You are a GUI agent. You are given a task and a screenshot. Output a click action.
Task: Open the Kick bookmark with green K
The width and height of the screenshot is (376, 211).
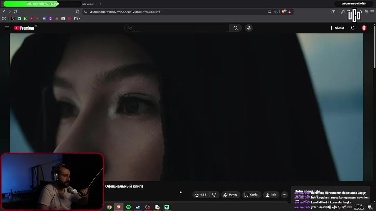[x=25, y=18]
